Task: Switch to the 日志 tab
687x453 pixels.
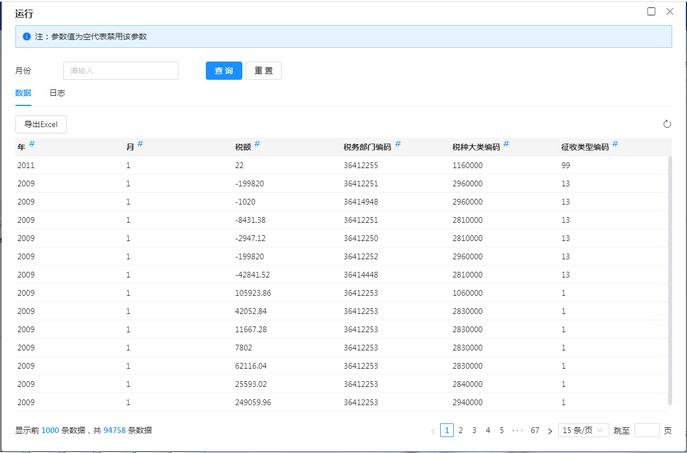Action: [x=57, y=93]
